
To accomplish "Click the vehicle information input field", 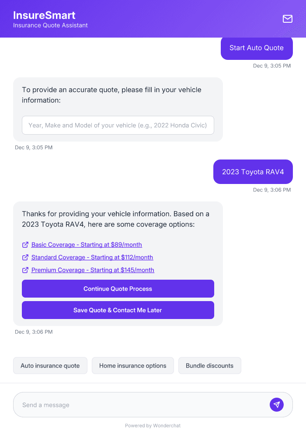I will point(118,125).
